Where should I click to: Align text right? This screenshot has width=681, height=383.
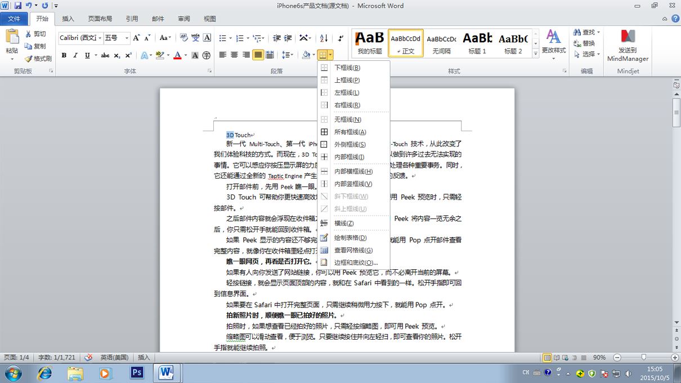[x=246, y=55]
